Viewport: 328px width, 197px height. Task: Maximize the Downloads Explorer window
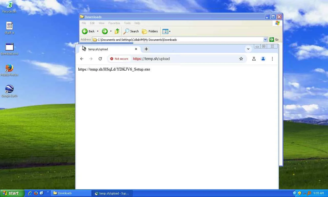[x=273, y=17]
